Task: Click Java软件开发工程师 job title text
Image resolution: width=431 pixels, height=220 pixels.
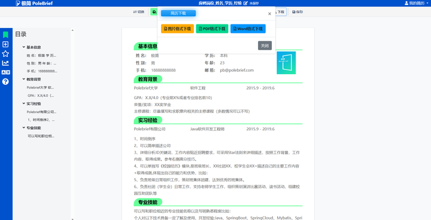Action: tap(207, 129)
